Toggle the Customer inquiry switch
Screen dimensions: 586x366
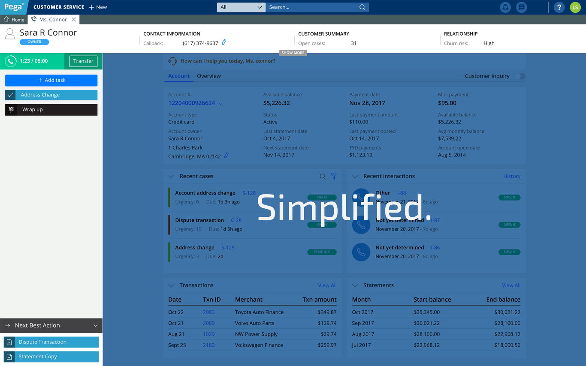point(520,76)
